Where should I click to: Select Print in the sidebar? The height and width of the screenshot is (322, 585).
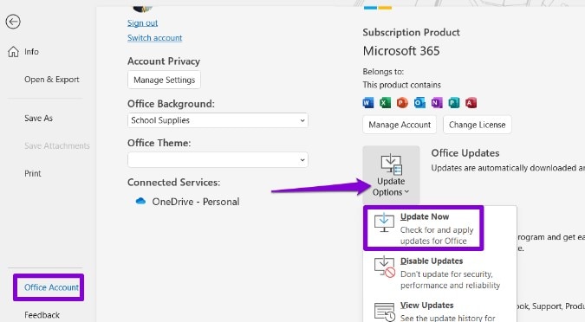(x=33, y=174)
